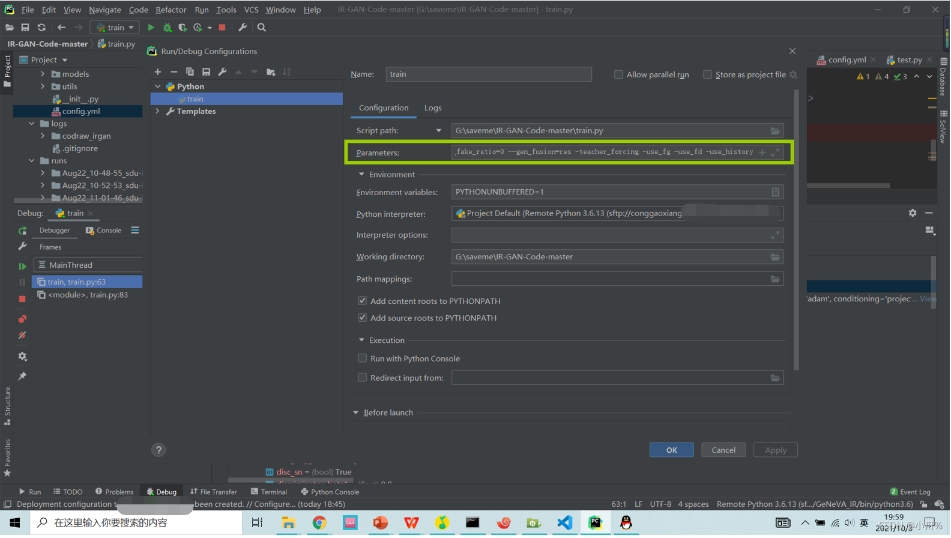This screenshot has width=951, height=538.
Task: Open the Script path type dropdown arrow
Action: (x=438, y=131)
